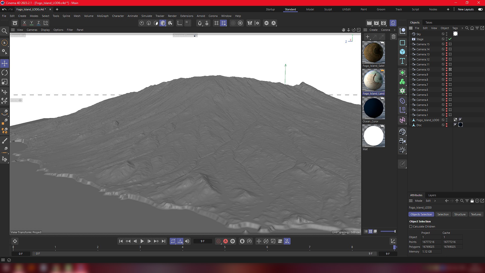Open Object Manager hamburger menu
485x273 pixels.
(411, 28)
